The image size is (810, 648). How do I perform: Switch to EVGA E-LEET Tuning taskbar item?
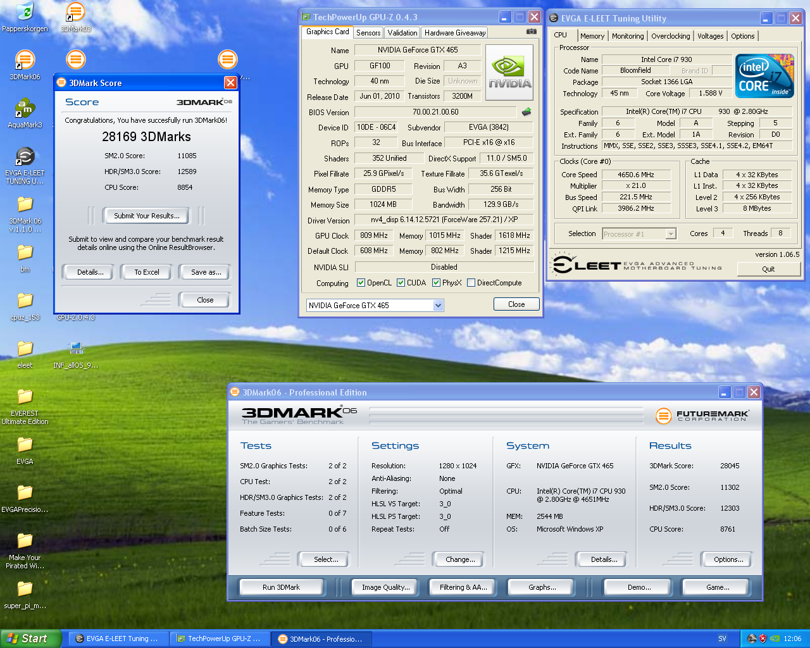[118, 639]
